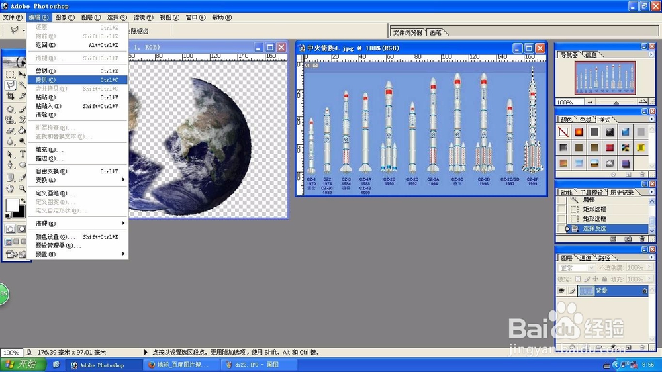The image size is (662, 372).
Task: Choose 自由变换 from the Edit menu
Action: (77, 171)
